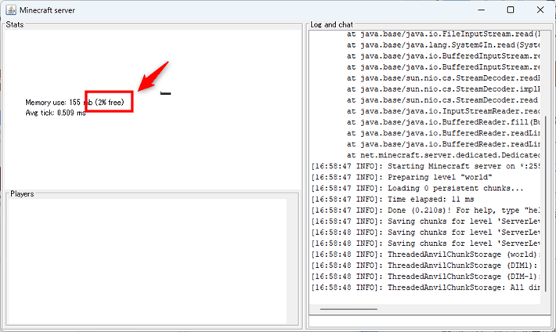556x332 pixels.
Task: Click the 'Minecraft server' window title text
Action: (x=47, y=10)
